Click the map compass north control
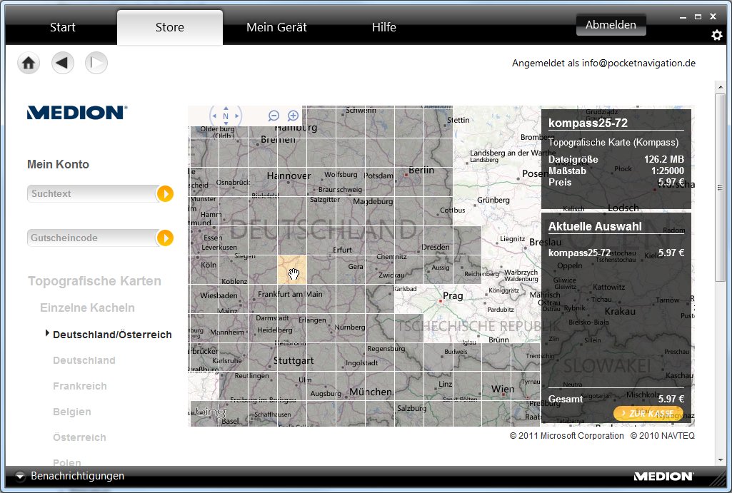The image size is (732, 493). point(226,116)
